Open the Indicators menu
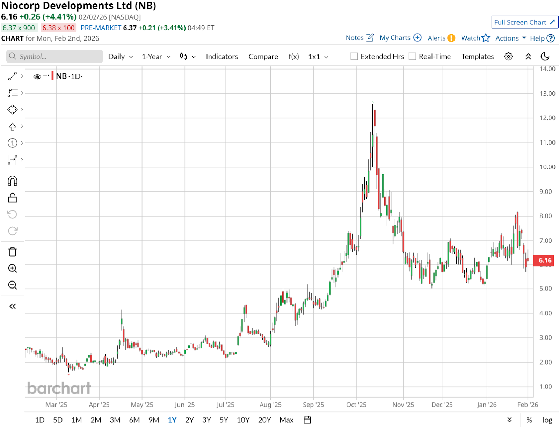The height and width of the screenshot is (430, 559). tap(222, 57)
